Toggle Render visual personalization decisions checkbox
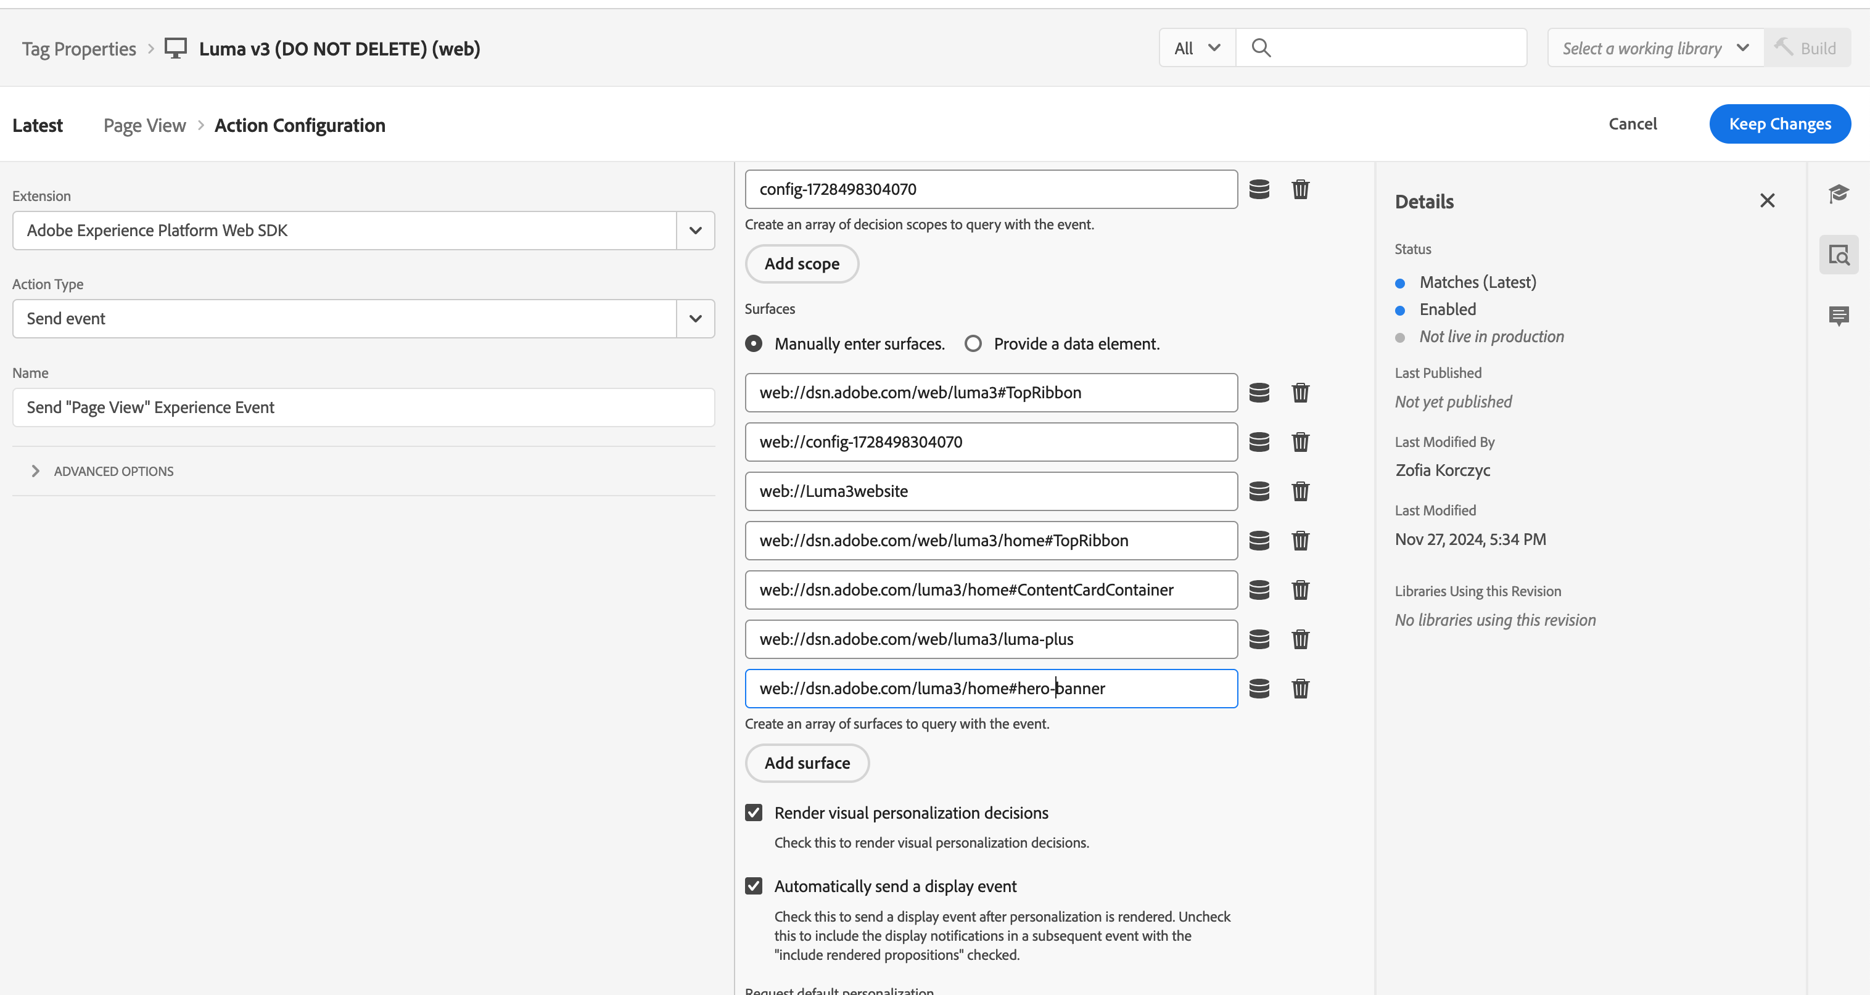The image size is (1870, 995). coord(754,813)
